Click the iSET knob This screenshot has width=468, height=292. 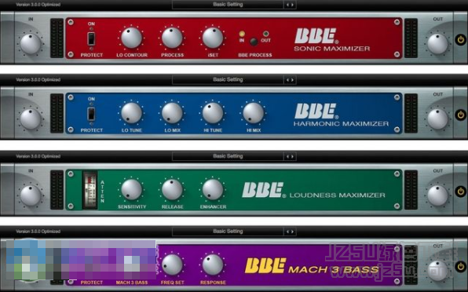click(213, 38)
